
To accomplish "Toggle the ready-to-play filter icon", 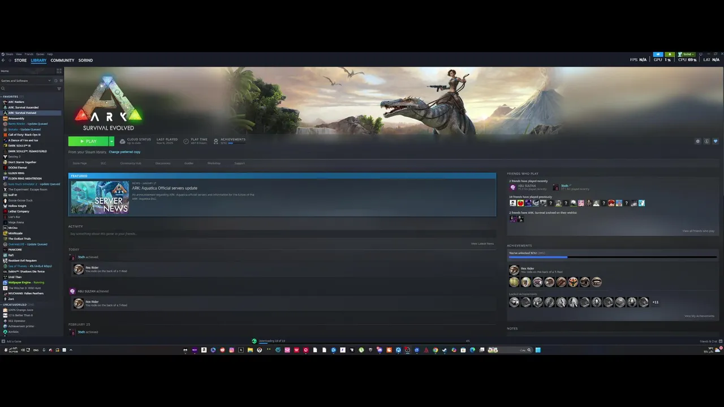I will tap(61, 81).
